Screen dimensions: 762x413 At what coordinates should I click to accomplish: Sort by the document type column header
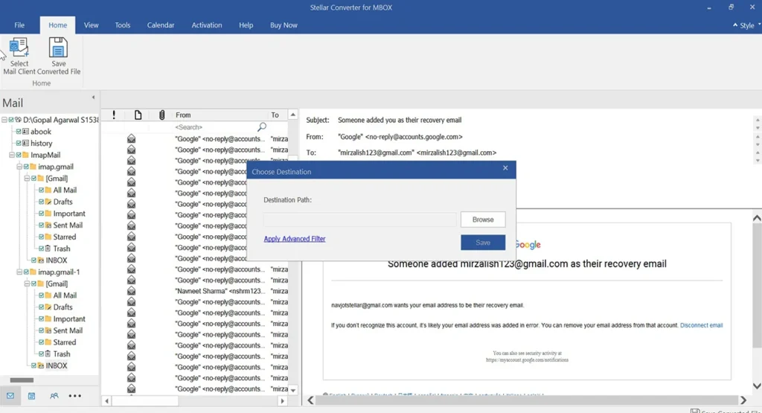pyautogui.click(x=138, y=115)
